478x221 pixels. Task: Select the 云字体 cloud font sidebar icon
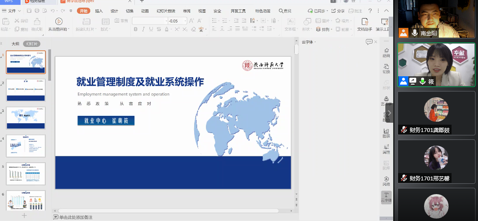point(386,197)
